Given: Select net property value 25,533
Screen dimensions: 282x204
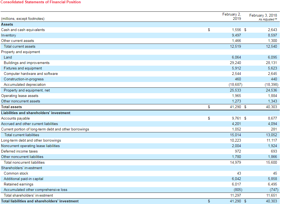Looking at the screenshot, I should pos(235,90).
